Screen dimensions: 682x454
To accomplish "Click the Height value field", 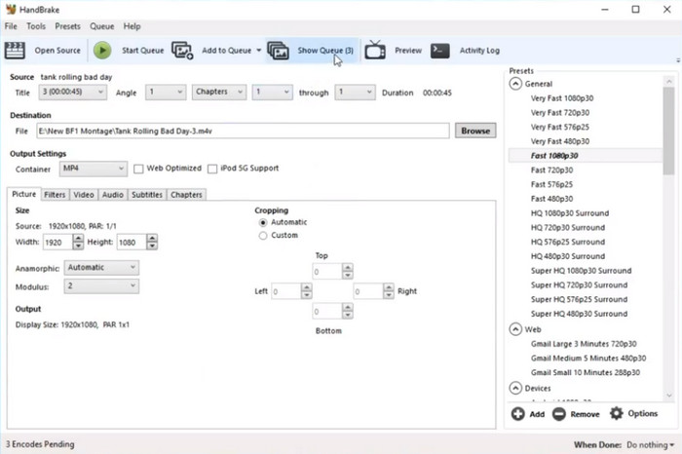I will 131,243.
